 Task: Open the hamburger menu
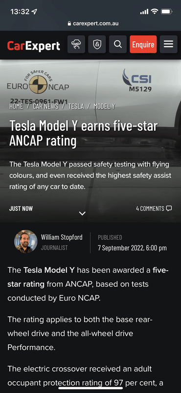(168, 44)
